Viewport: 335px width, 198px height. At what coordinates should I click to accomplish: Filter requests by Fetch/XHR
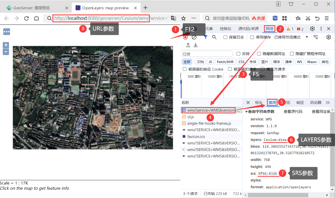coord(225,62)
